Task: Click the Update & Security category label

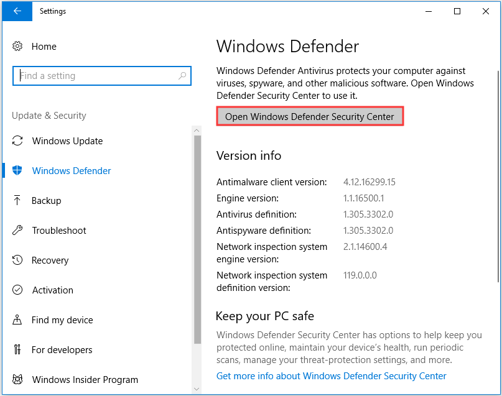Action: click(49, 116)
